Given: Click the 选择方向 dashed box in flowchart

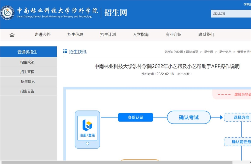Looking at the screenshot, I should pyautogui.click(x=238, y=117).
